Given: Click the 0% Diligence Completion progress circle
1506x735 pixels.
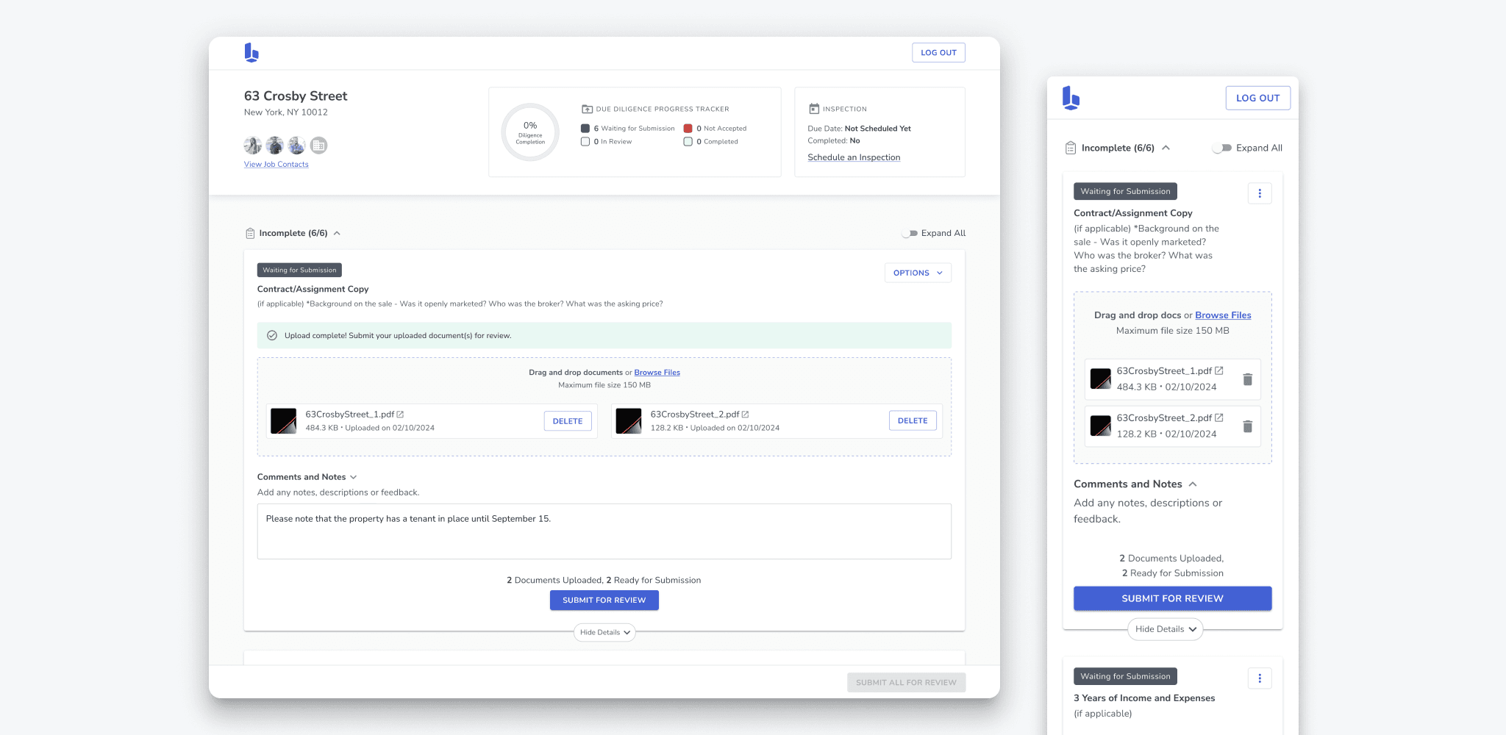Looking at the screenshot, I should (x=529, y=132).
